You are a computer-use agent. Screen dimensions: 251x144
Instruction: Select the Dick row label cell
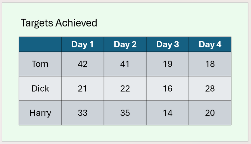[40, 89]
